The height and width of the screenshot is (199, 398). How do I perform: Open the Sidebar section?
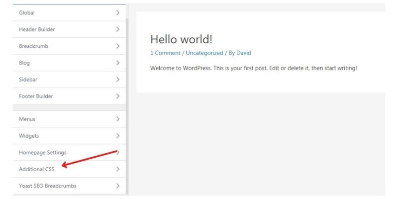point(69,80)
